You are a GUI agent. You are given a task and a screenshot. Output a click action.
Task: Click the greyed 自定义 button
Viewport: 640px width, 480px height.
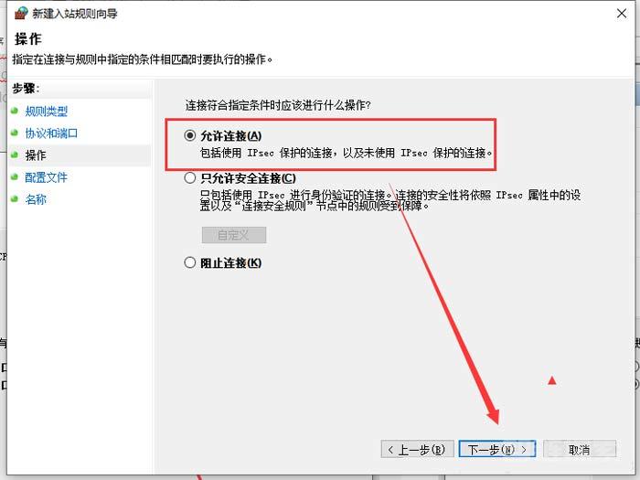click(234, 235)
